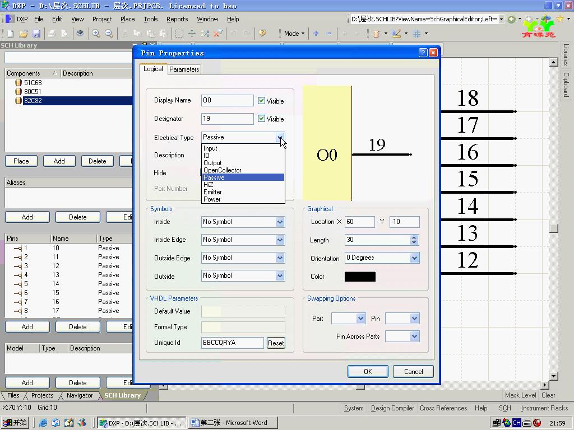Click OK in Pin Properties dialog
The height and width of the screenshot is (430, 574).
pyautogui.click(x=368, y=372)
